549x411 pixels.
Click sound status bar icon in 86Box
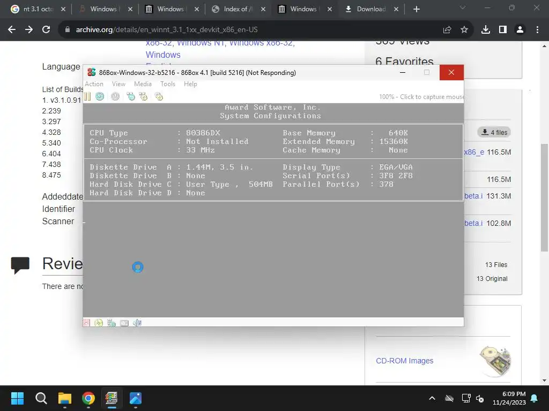[x=137, y=323]
